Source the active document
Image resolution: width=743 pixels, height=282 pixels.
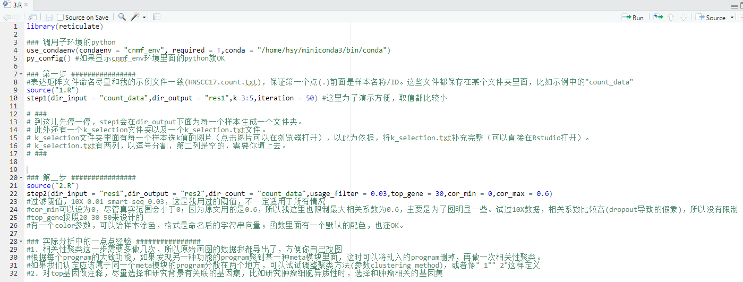pyautogui.click(x=711, y=17)
